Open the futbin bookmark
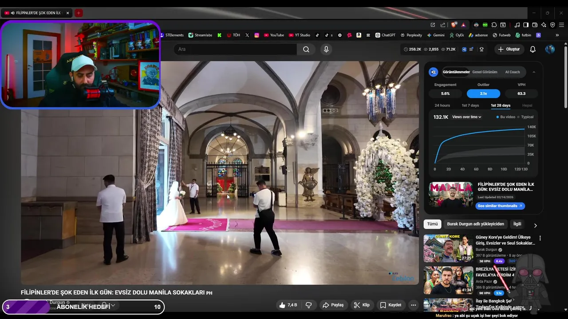 pyautogui.click(x=523, y=35)
